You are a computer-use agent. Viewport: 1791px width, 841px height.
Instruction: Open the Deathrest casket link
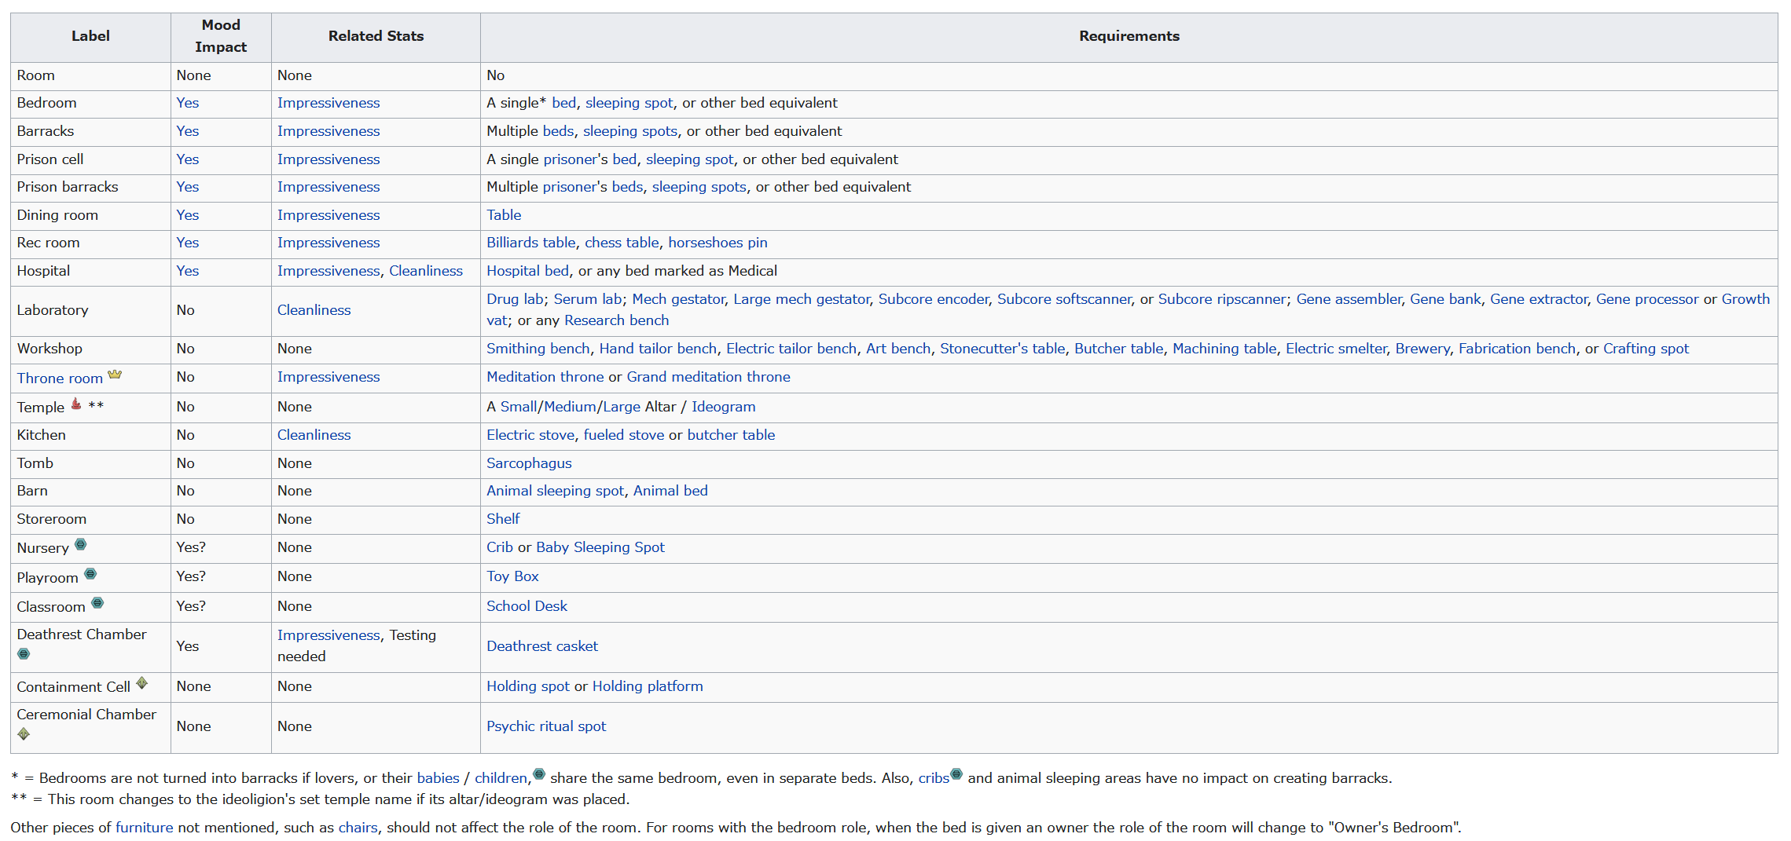542,646
